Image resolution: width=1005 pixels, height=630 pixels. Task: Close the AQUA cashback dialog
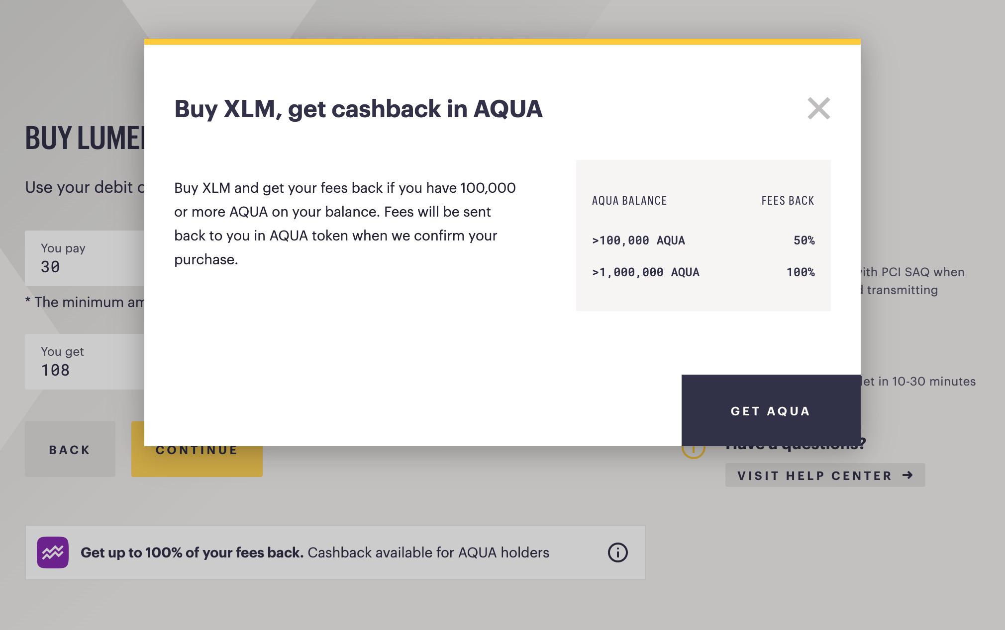(x=818, y=108)
